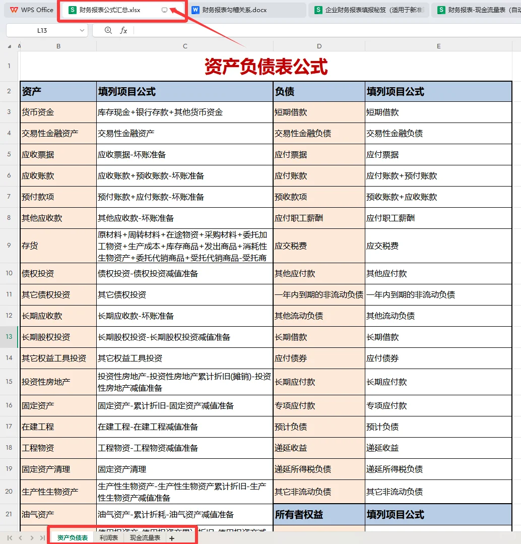The image size is (521, 544).
Task: Select column C header
Action: pyautogui.click(x=185, y=46)
